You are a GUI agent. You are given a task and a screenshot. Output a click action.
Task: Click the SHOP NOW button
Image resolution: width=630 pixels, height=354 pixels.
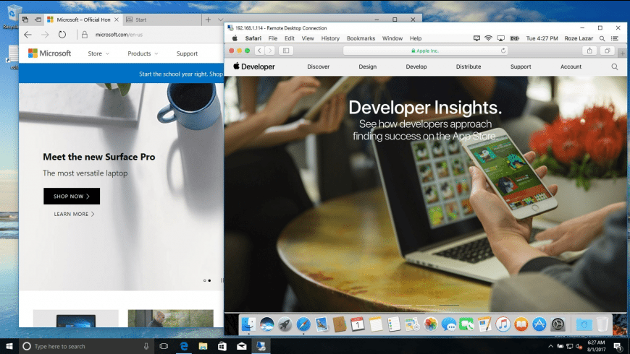[x=72, y=197]
